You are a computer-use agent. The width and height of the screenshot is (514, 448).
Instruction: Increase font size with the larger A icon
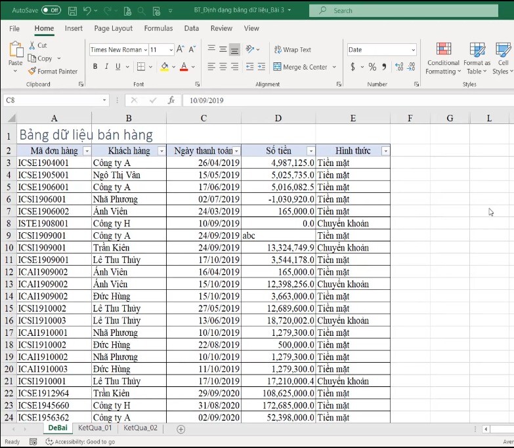(181, 49)
